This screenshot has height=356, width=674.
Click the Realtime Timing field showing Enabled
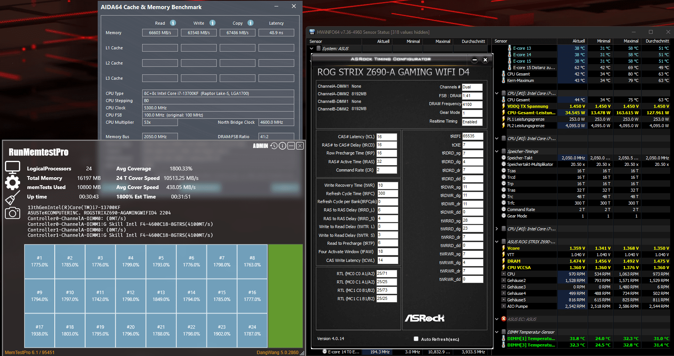(x=472, y=122)
